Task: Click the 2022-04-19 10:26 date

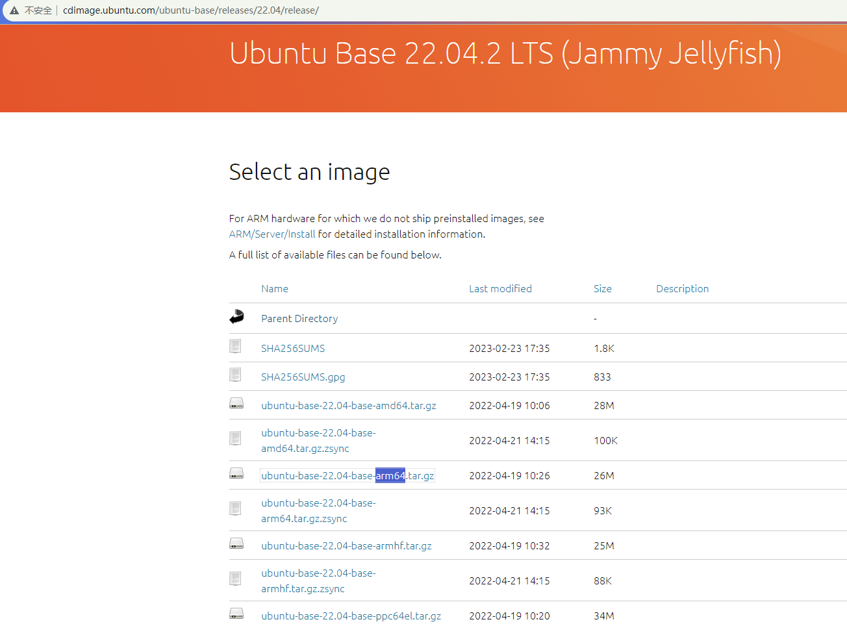Action: click(x=509, y=476)
